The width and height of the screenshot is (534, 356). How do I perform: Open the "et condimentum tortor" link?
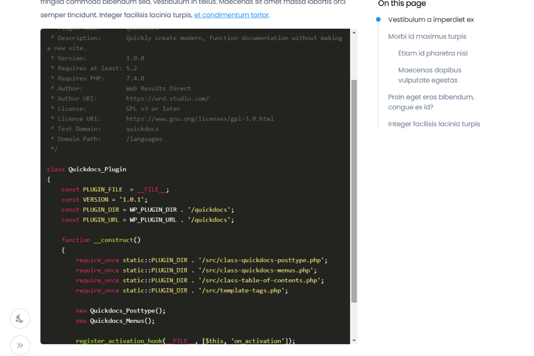click(x=231, y=15)
